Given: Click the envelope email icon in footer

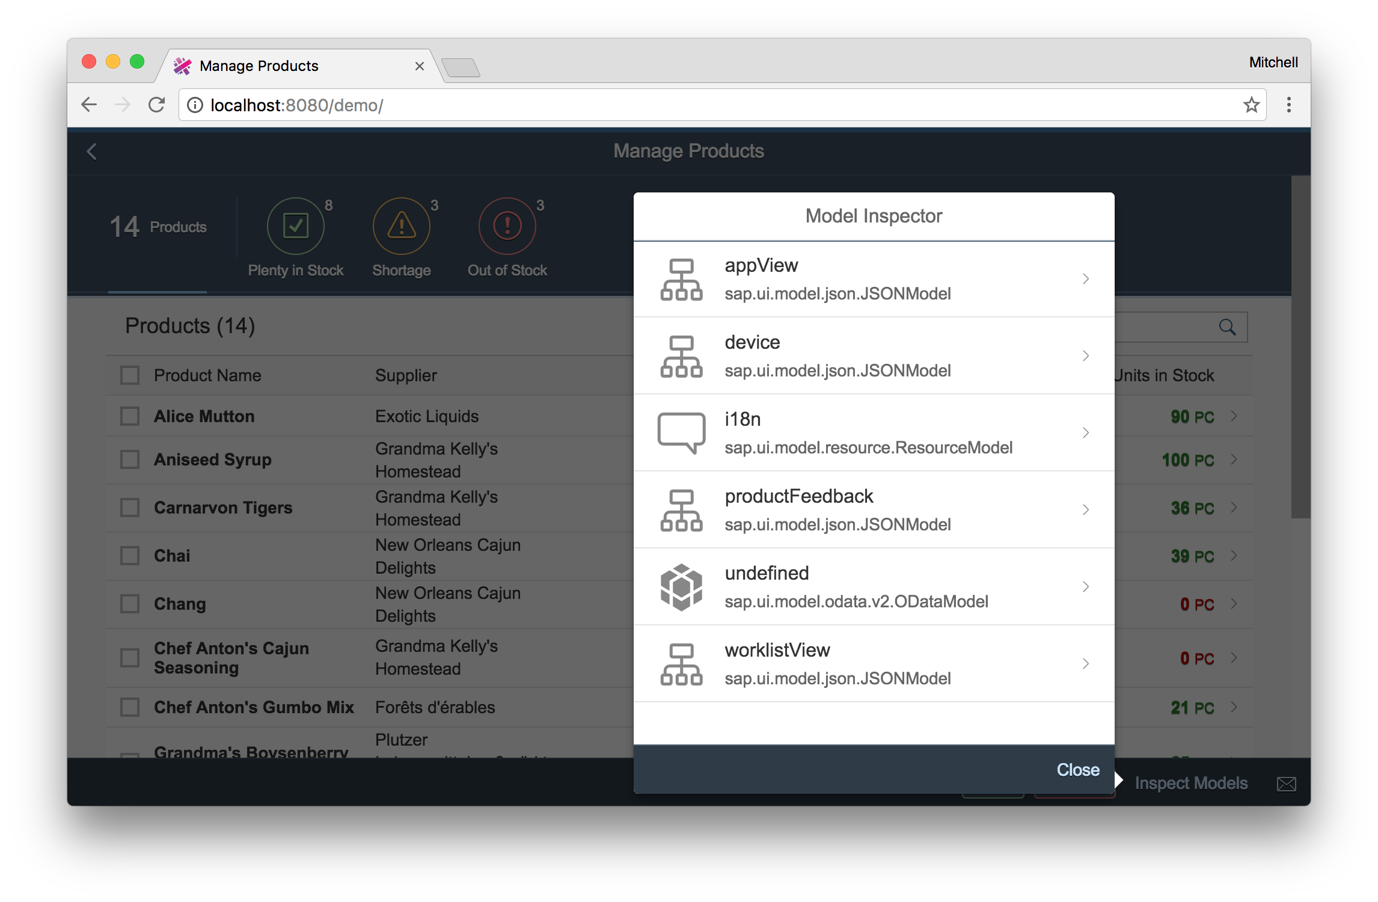Looking at the screenshot, I should coord(1286,784).
